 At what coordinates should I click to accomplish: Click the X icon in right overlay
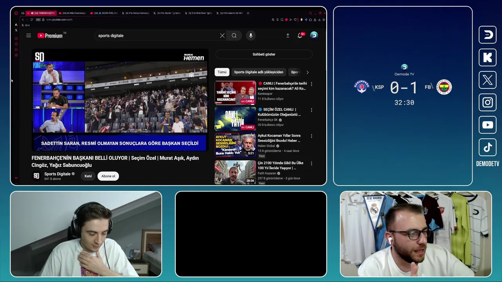coord(487,80)
